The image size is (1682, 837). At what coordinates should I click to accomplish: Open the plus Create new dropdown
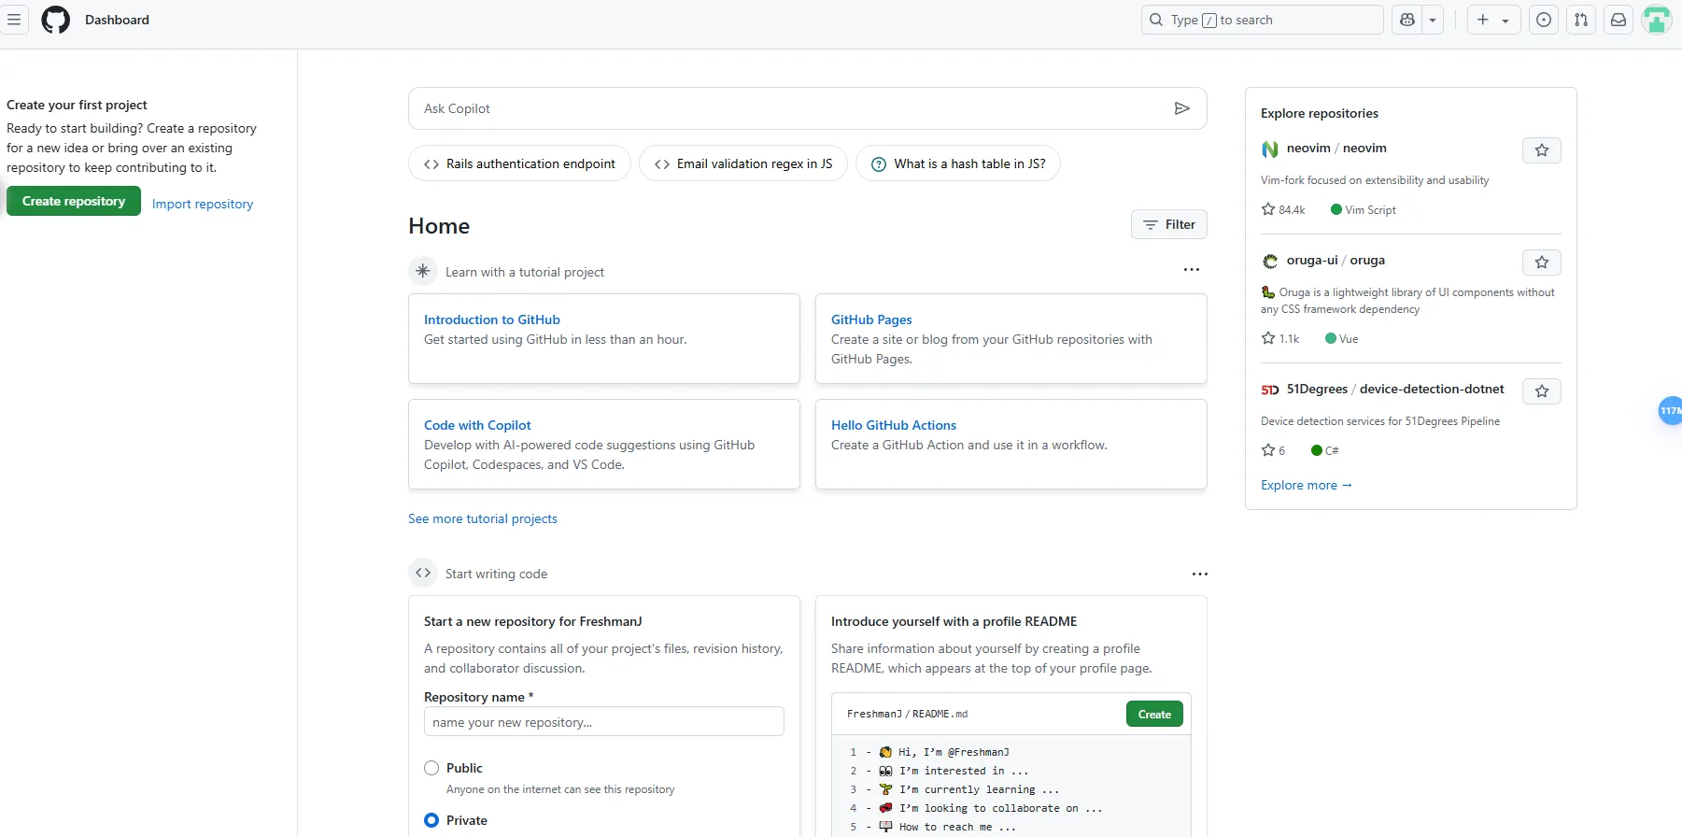(x=1493, y=20)
